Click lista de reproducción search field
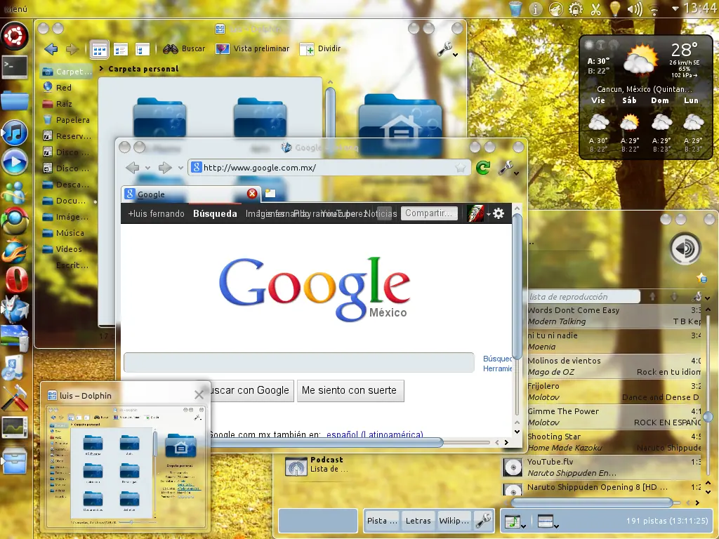719x539 pixels. coord(583,297)
